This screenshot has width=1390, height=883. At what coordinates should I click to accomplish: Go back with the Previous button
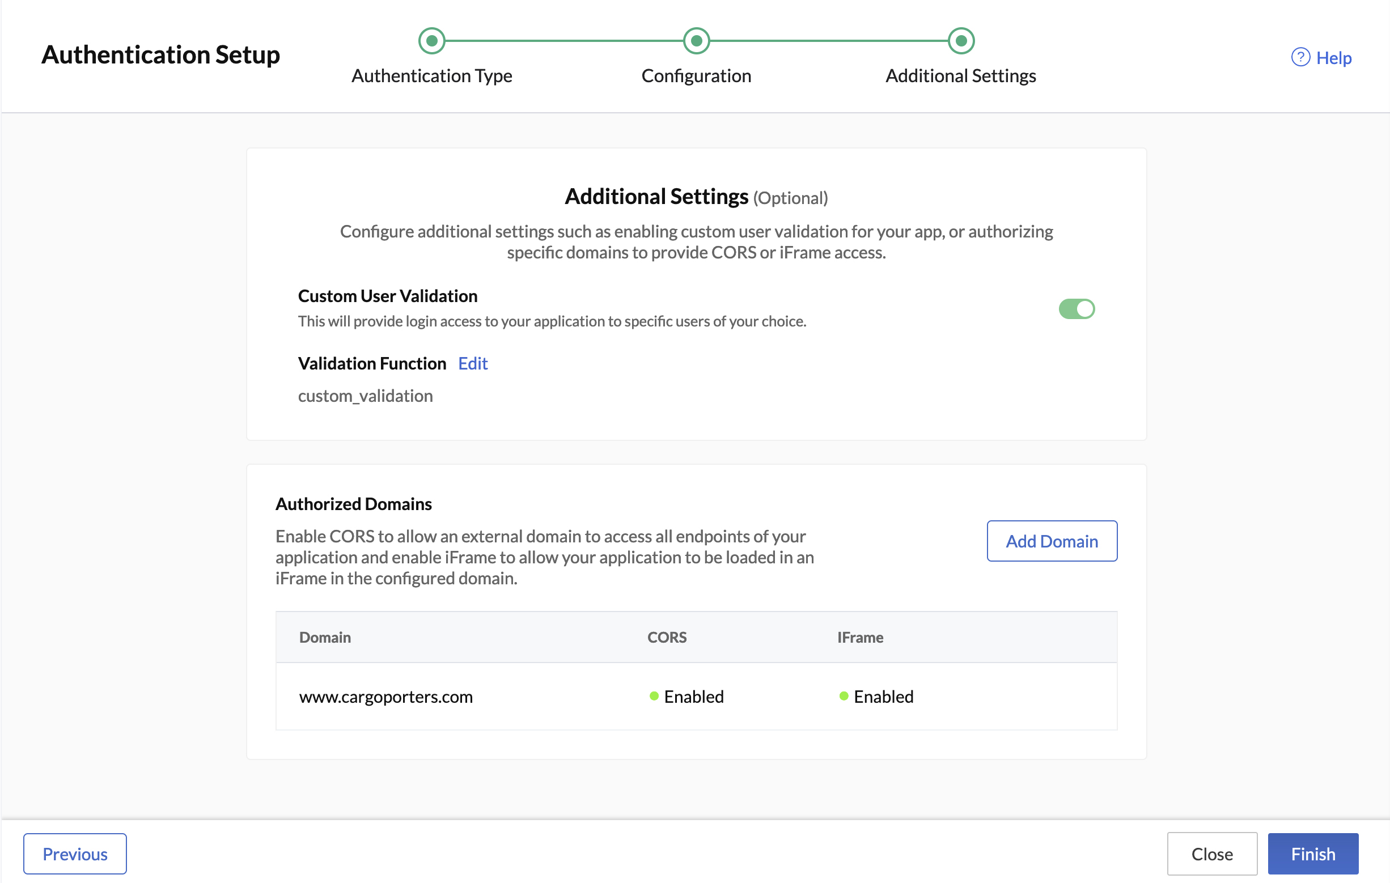(x=75, y=854)
